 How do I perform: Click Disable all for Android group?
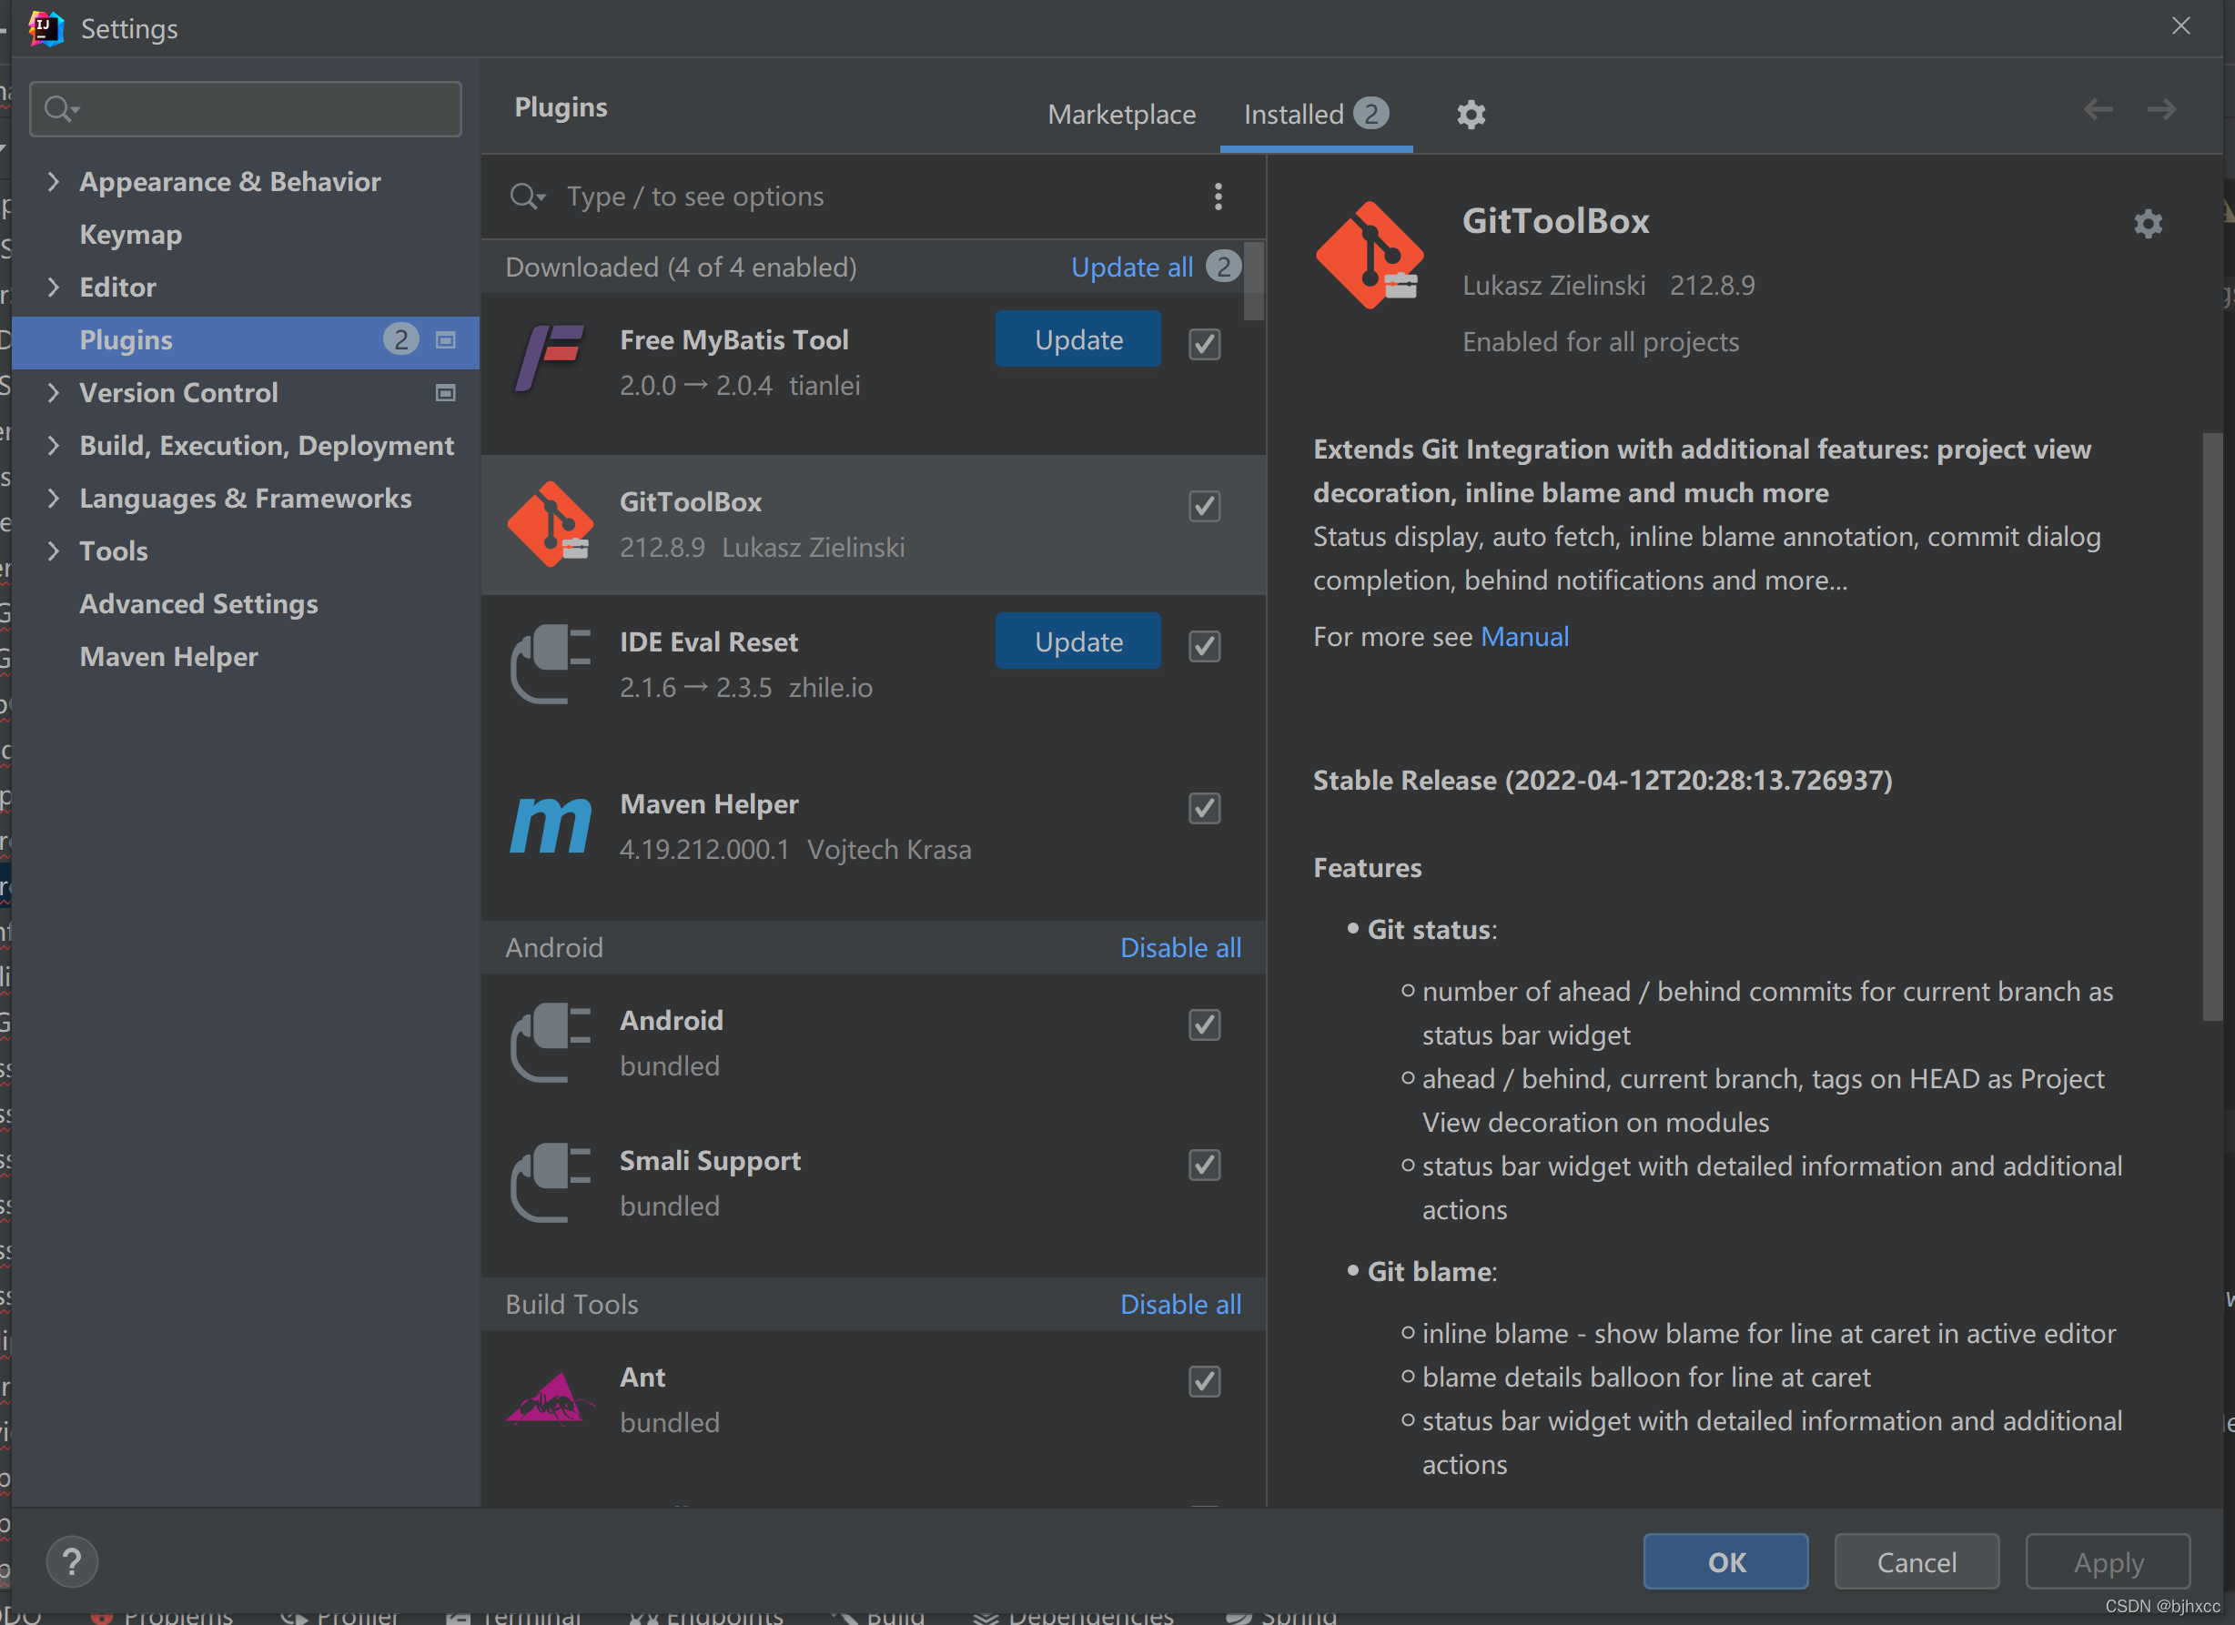click(1180, 947)
